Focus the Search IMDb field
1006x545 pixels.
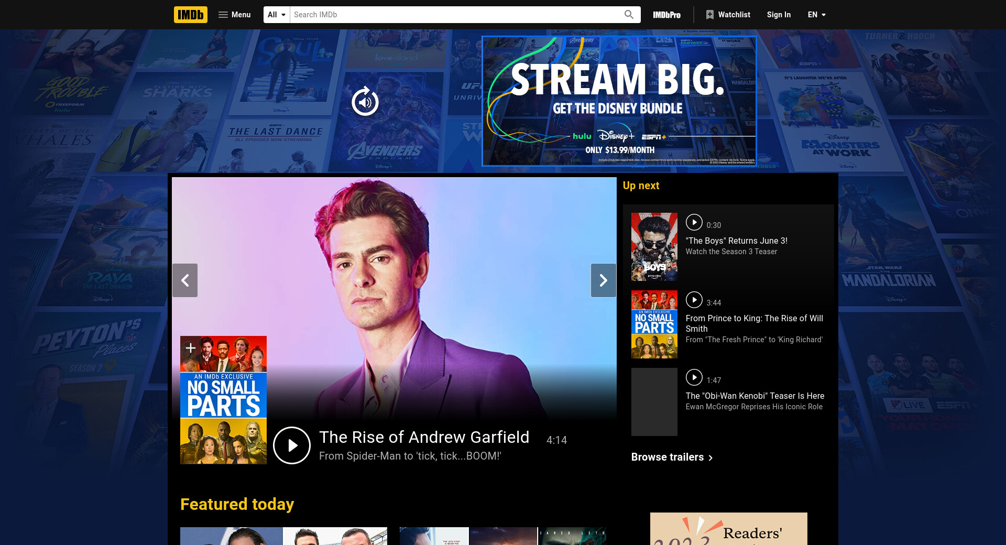pyautogui.click(x=456, y=15)
